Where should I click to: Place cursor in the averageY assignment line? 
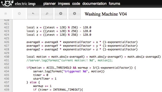point(82,46)
